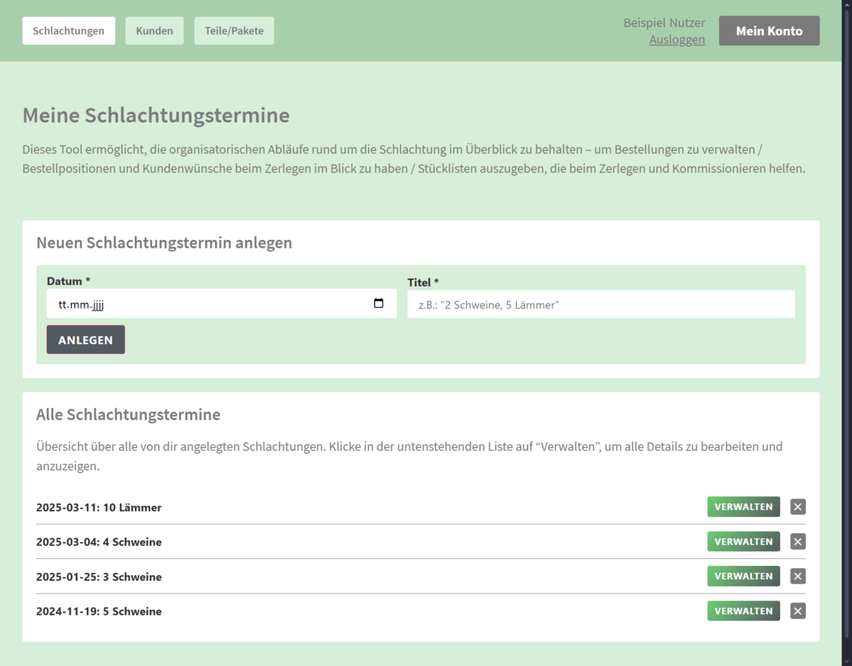Click the Titel text input field
The height and width of the screenshot is (666, 852).
click(x=601, y=304)
